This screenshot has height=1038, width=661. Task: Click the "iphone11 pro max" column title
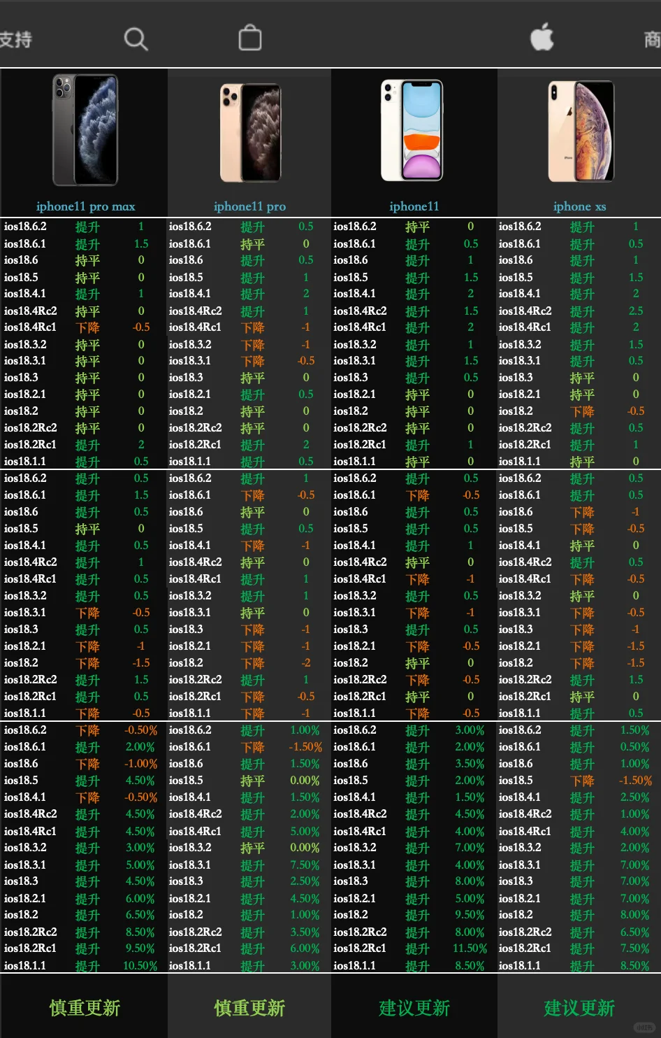pos(85,206)
